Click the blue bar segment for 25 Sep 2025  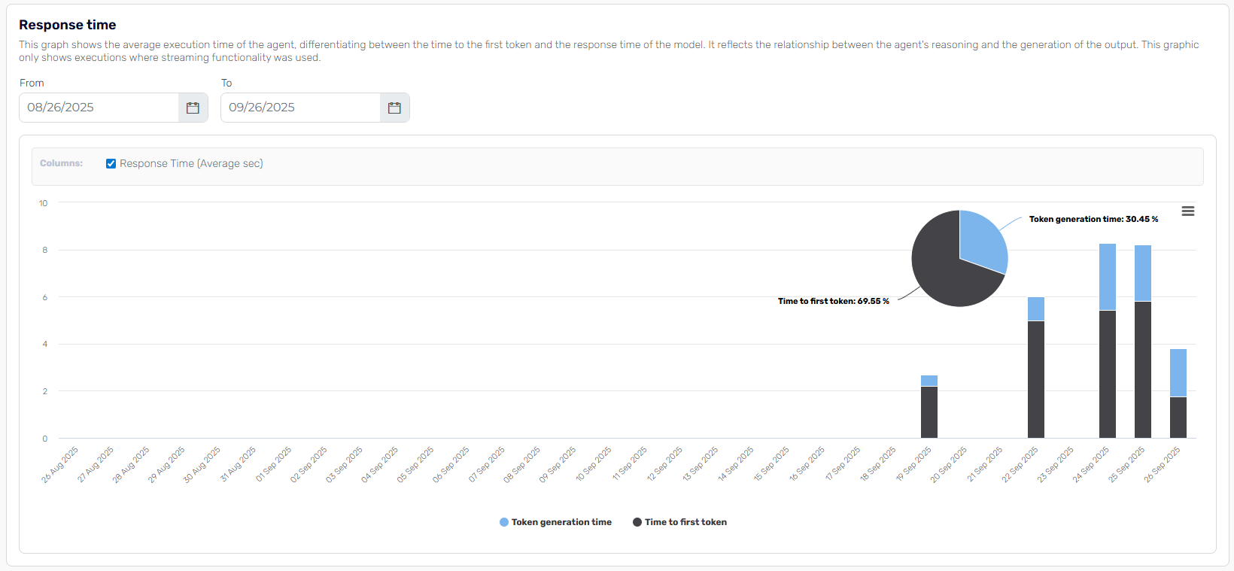tap(1143, 273)
